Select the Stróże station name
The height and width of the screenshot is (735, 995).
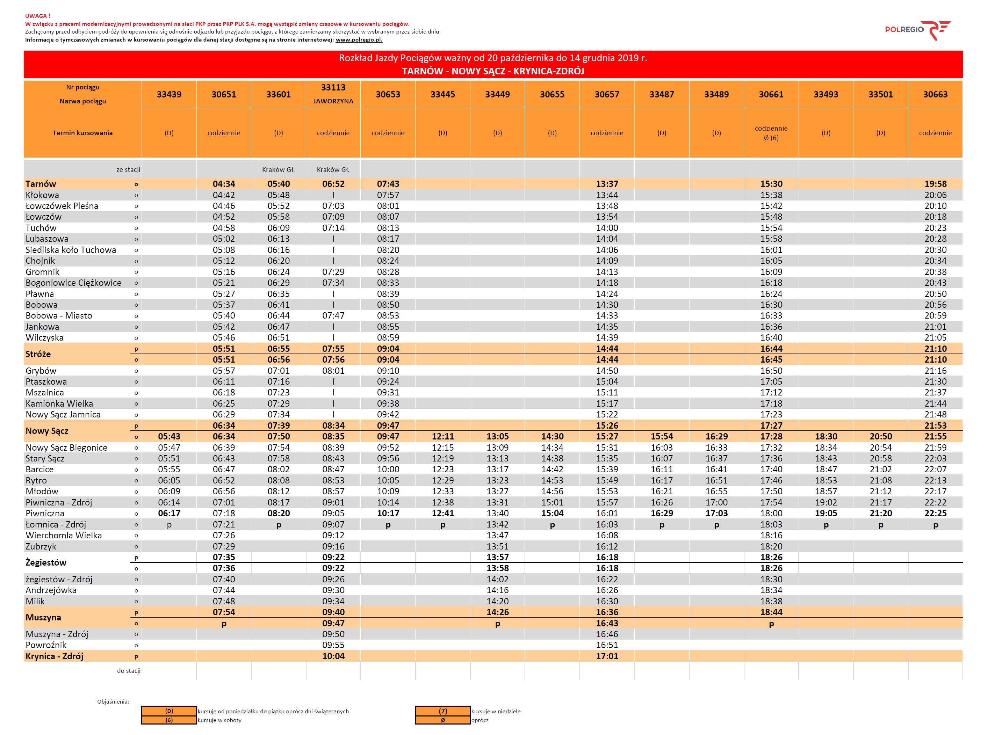[x=38, y=354]
